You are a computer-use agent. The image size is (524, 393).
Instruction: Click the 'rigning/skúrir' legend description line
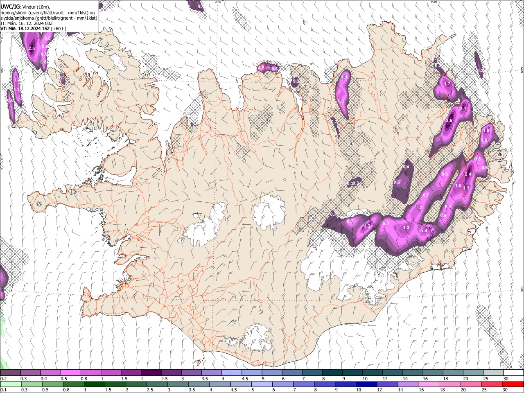(47, 13)
